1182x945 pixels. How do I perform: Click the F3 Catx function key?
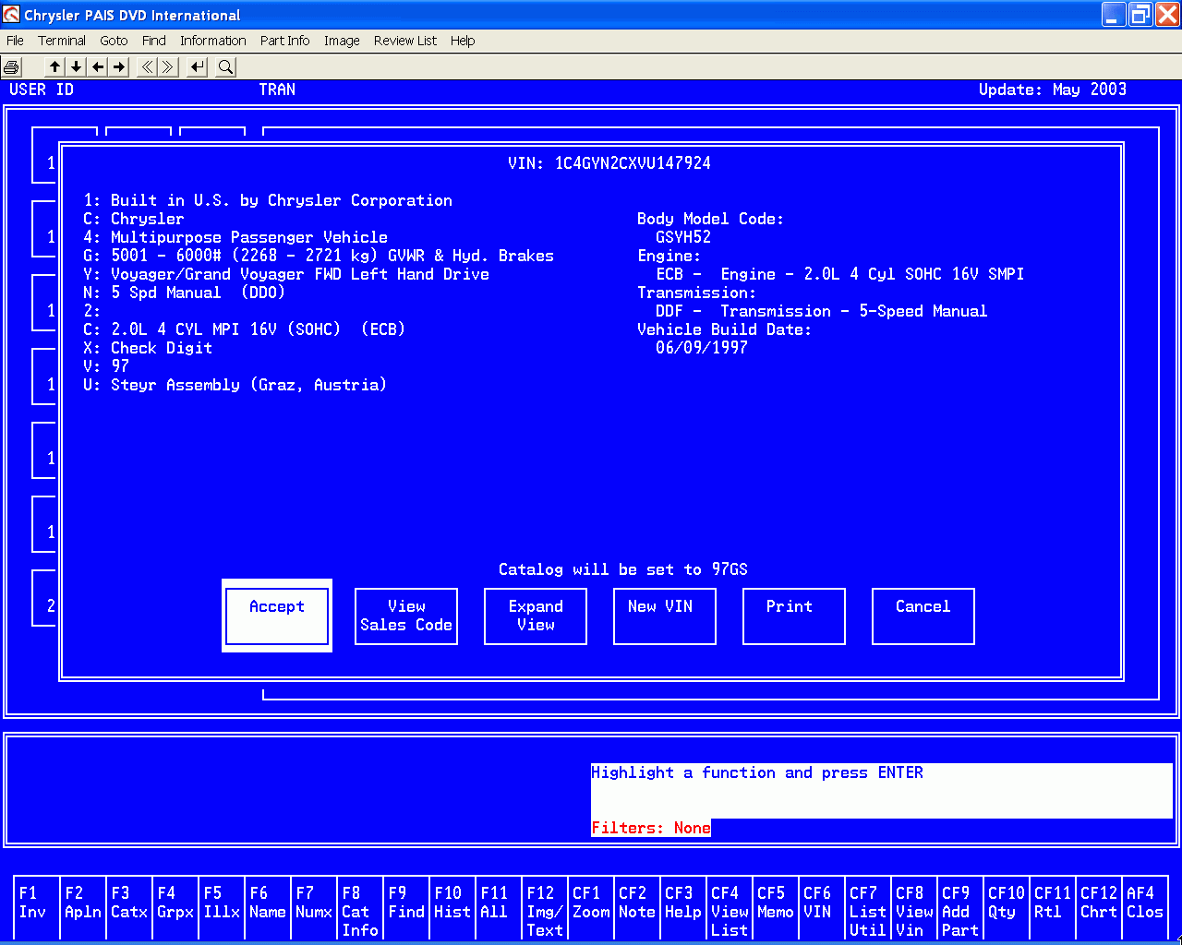129,909
